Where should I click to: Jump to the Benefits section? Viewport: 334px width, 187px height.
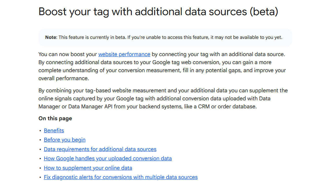[x=54, y=131]
